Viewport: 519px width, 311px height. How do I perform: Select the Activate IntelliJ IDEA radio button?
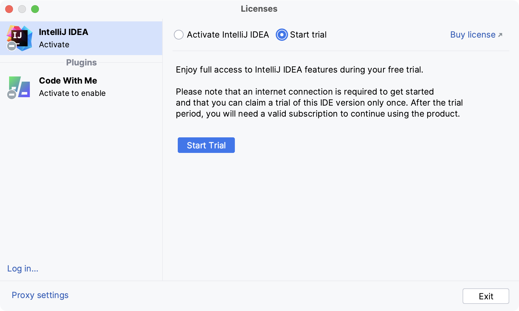tap(179, 35)
